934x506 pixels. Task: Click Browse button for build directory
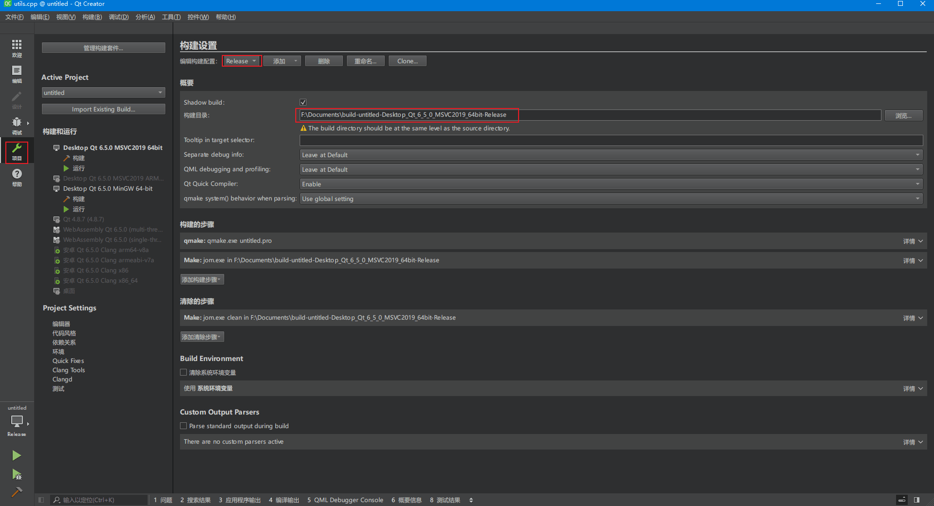tap(903, 115)
